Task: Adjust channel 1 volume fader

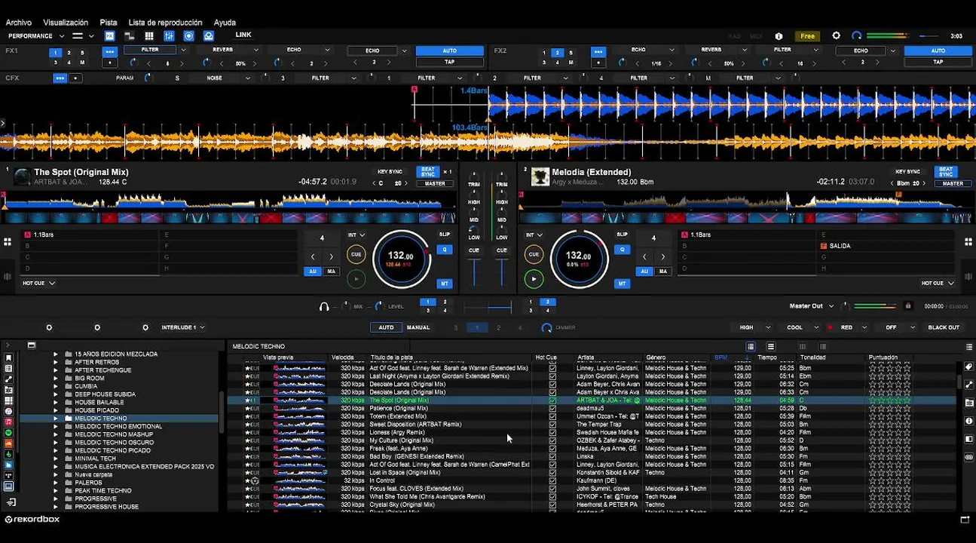Action: point(474,271)
